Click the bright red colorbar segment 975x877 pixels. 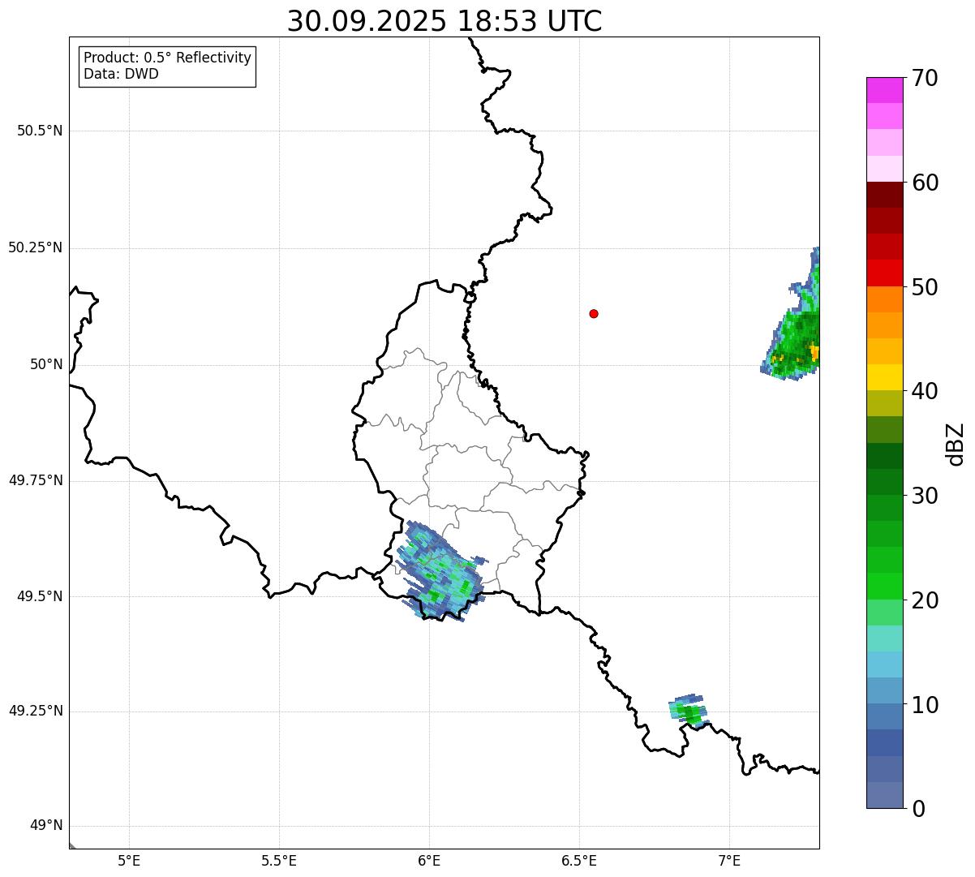(884, 273)
